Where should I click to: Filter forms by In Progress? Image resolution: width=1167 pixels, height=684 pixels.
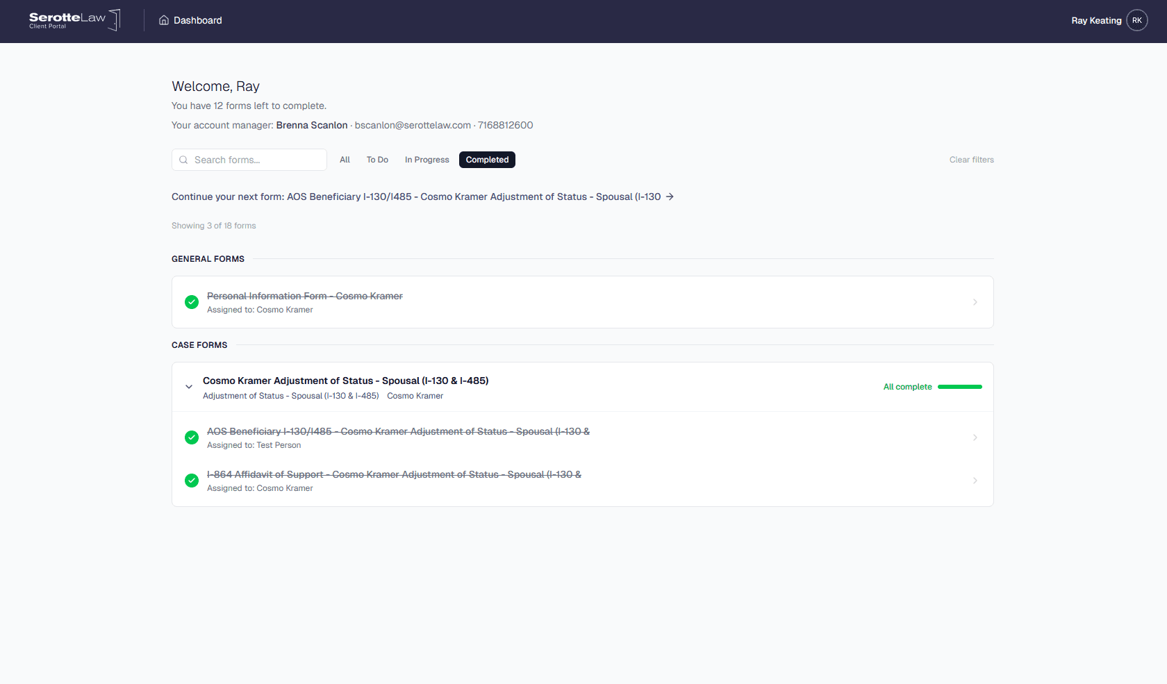[x=427, y=160]
